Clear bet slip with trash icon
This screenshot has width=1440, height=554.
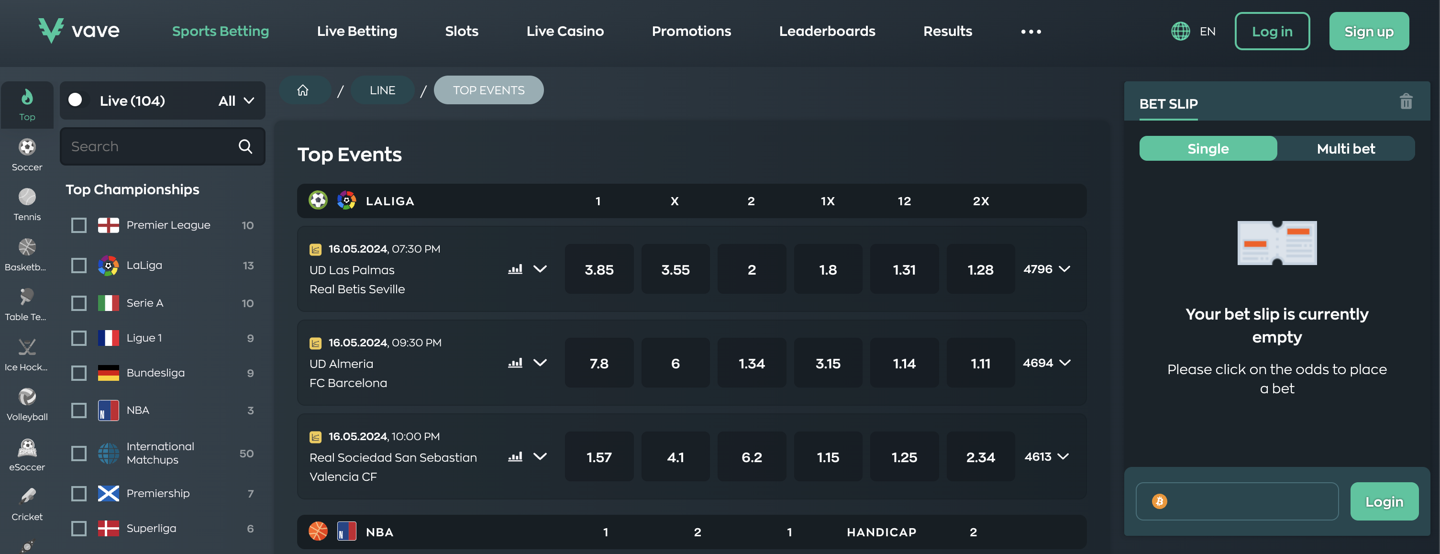1406,102
